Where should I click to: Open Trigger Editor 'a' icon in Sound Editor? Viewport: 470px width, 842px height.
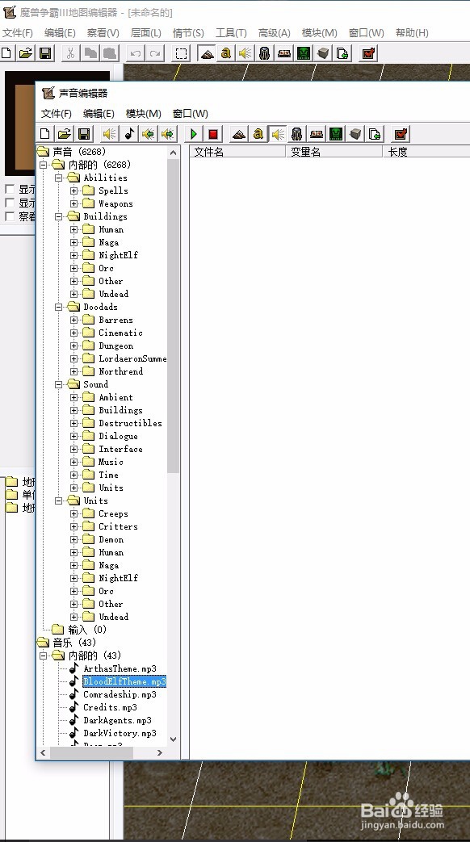(x=258, y=134)
